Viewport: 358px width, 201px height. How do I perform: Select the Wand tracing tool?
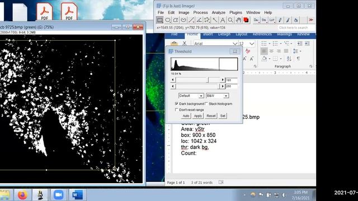click(215, 20)
